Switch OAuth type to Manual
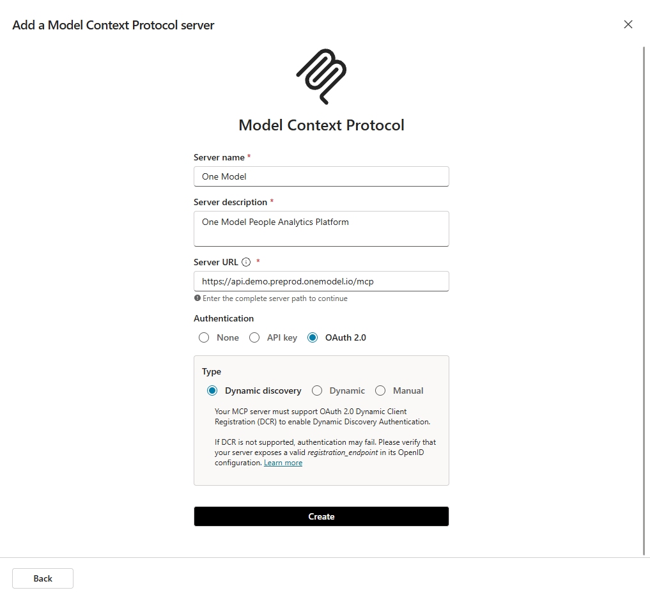The height and width of the screenshot is (595, 650). (380, 390)
